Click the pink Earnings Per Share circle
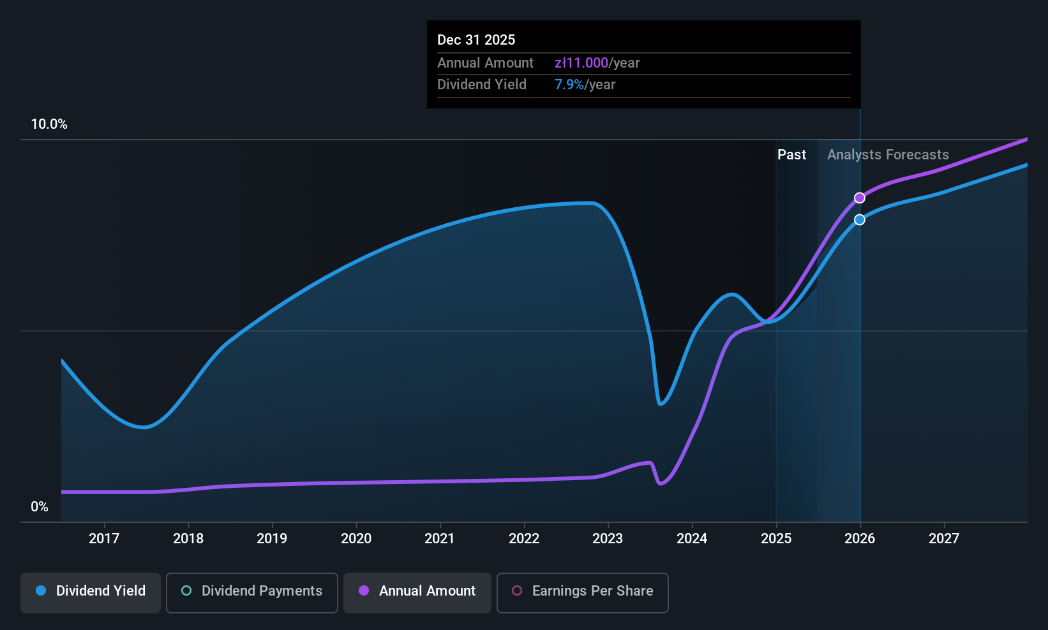The width and height of the screenshot is (1048, 630). (x=517, y=590)
